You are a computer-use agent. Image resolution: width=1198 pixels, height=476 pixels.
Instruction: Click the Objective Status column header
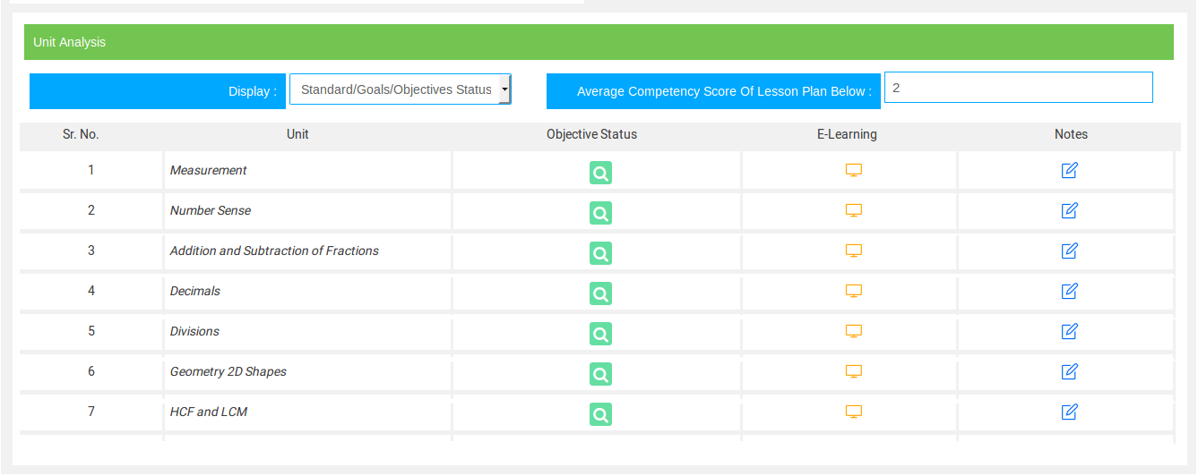click(x=591, y=134)
